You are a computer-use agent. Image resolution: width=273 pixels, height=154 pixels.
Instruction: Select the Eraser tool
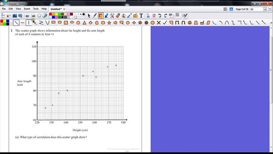118,16
